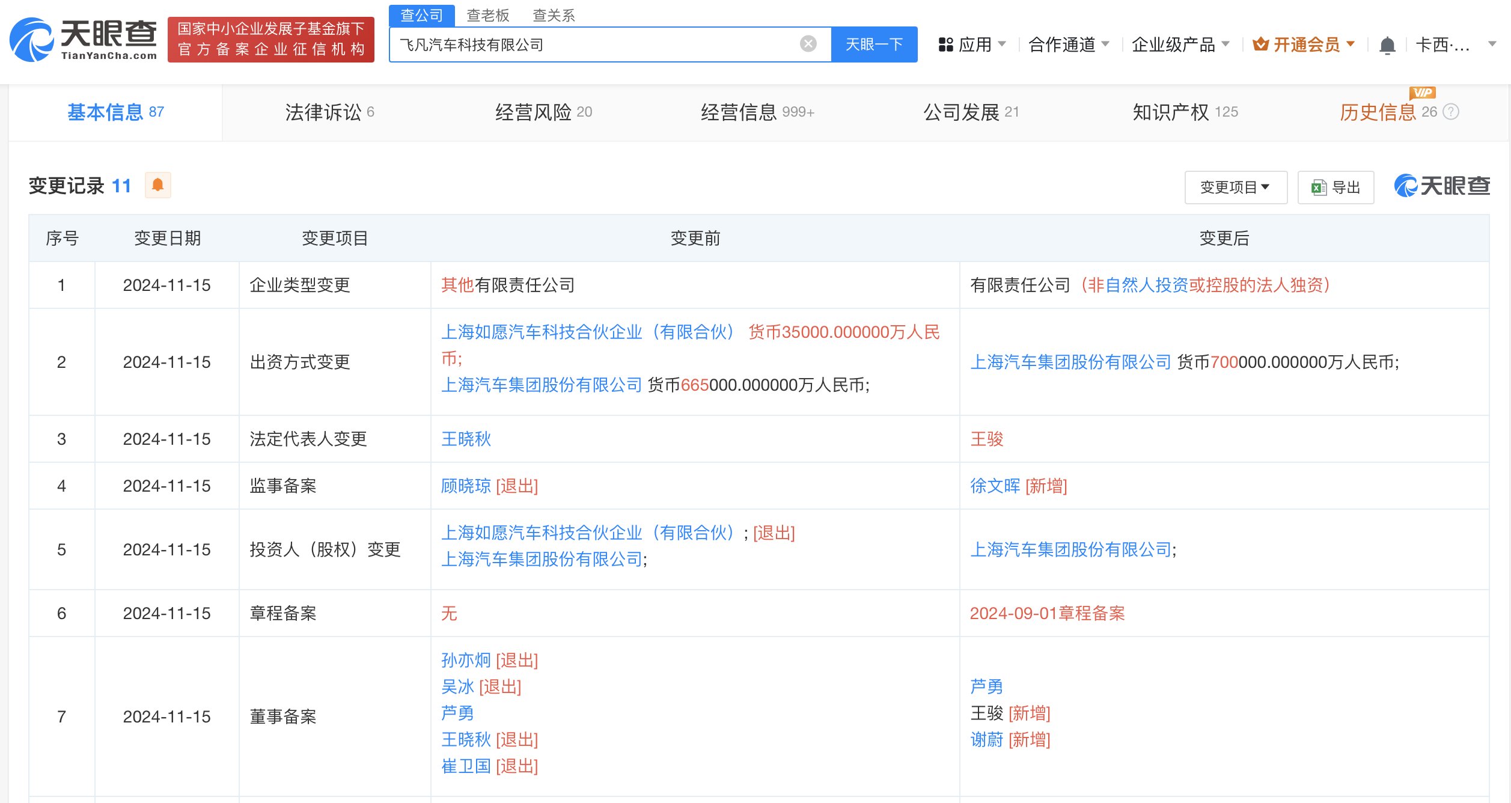1511x803 pixels.
Task: Click the 卡西 username in header
Action: tap(1442, 44)
